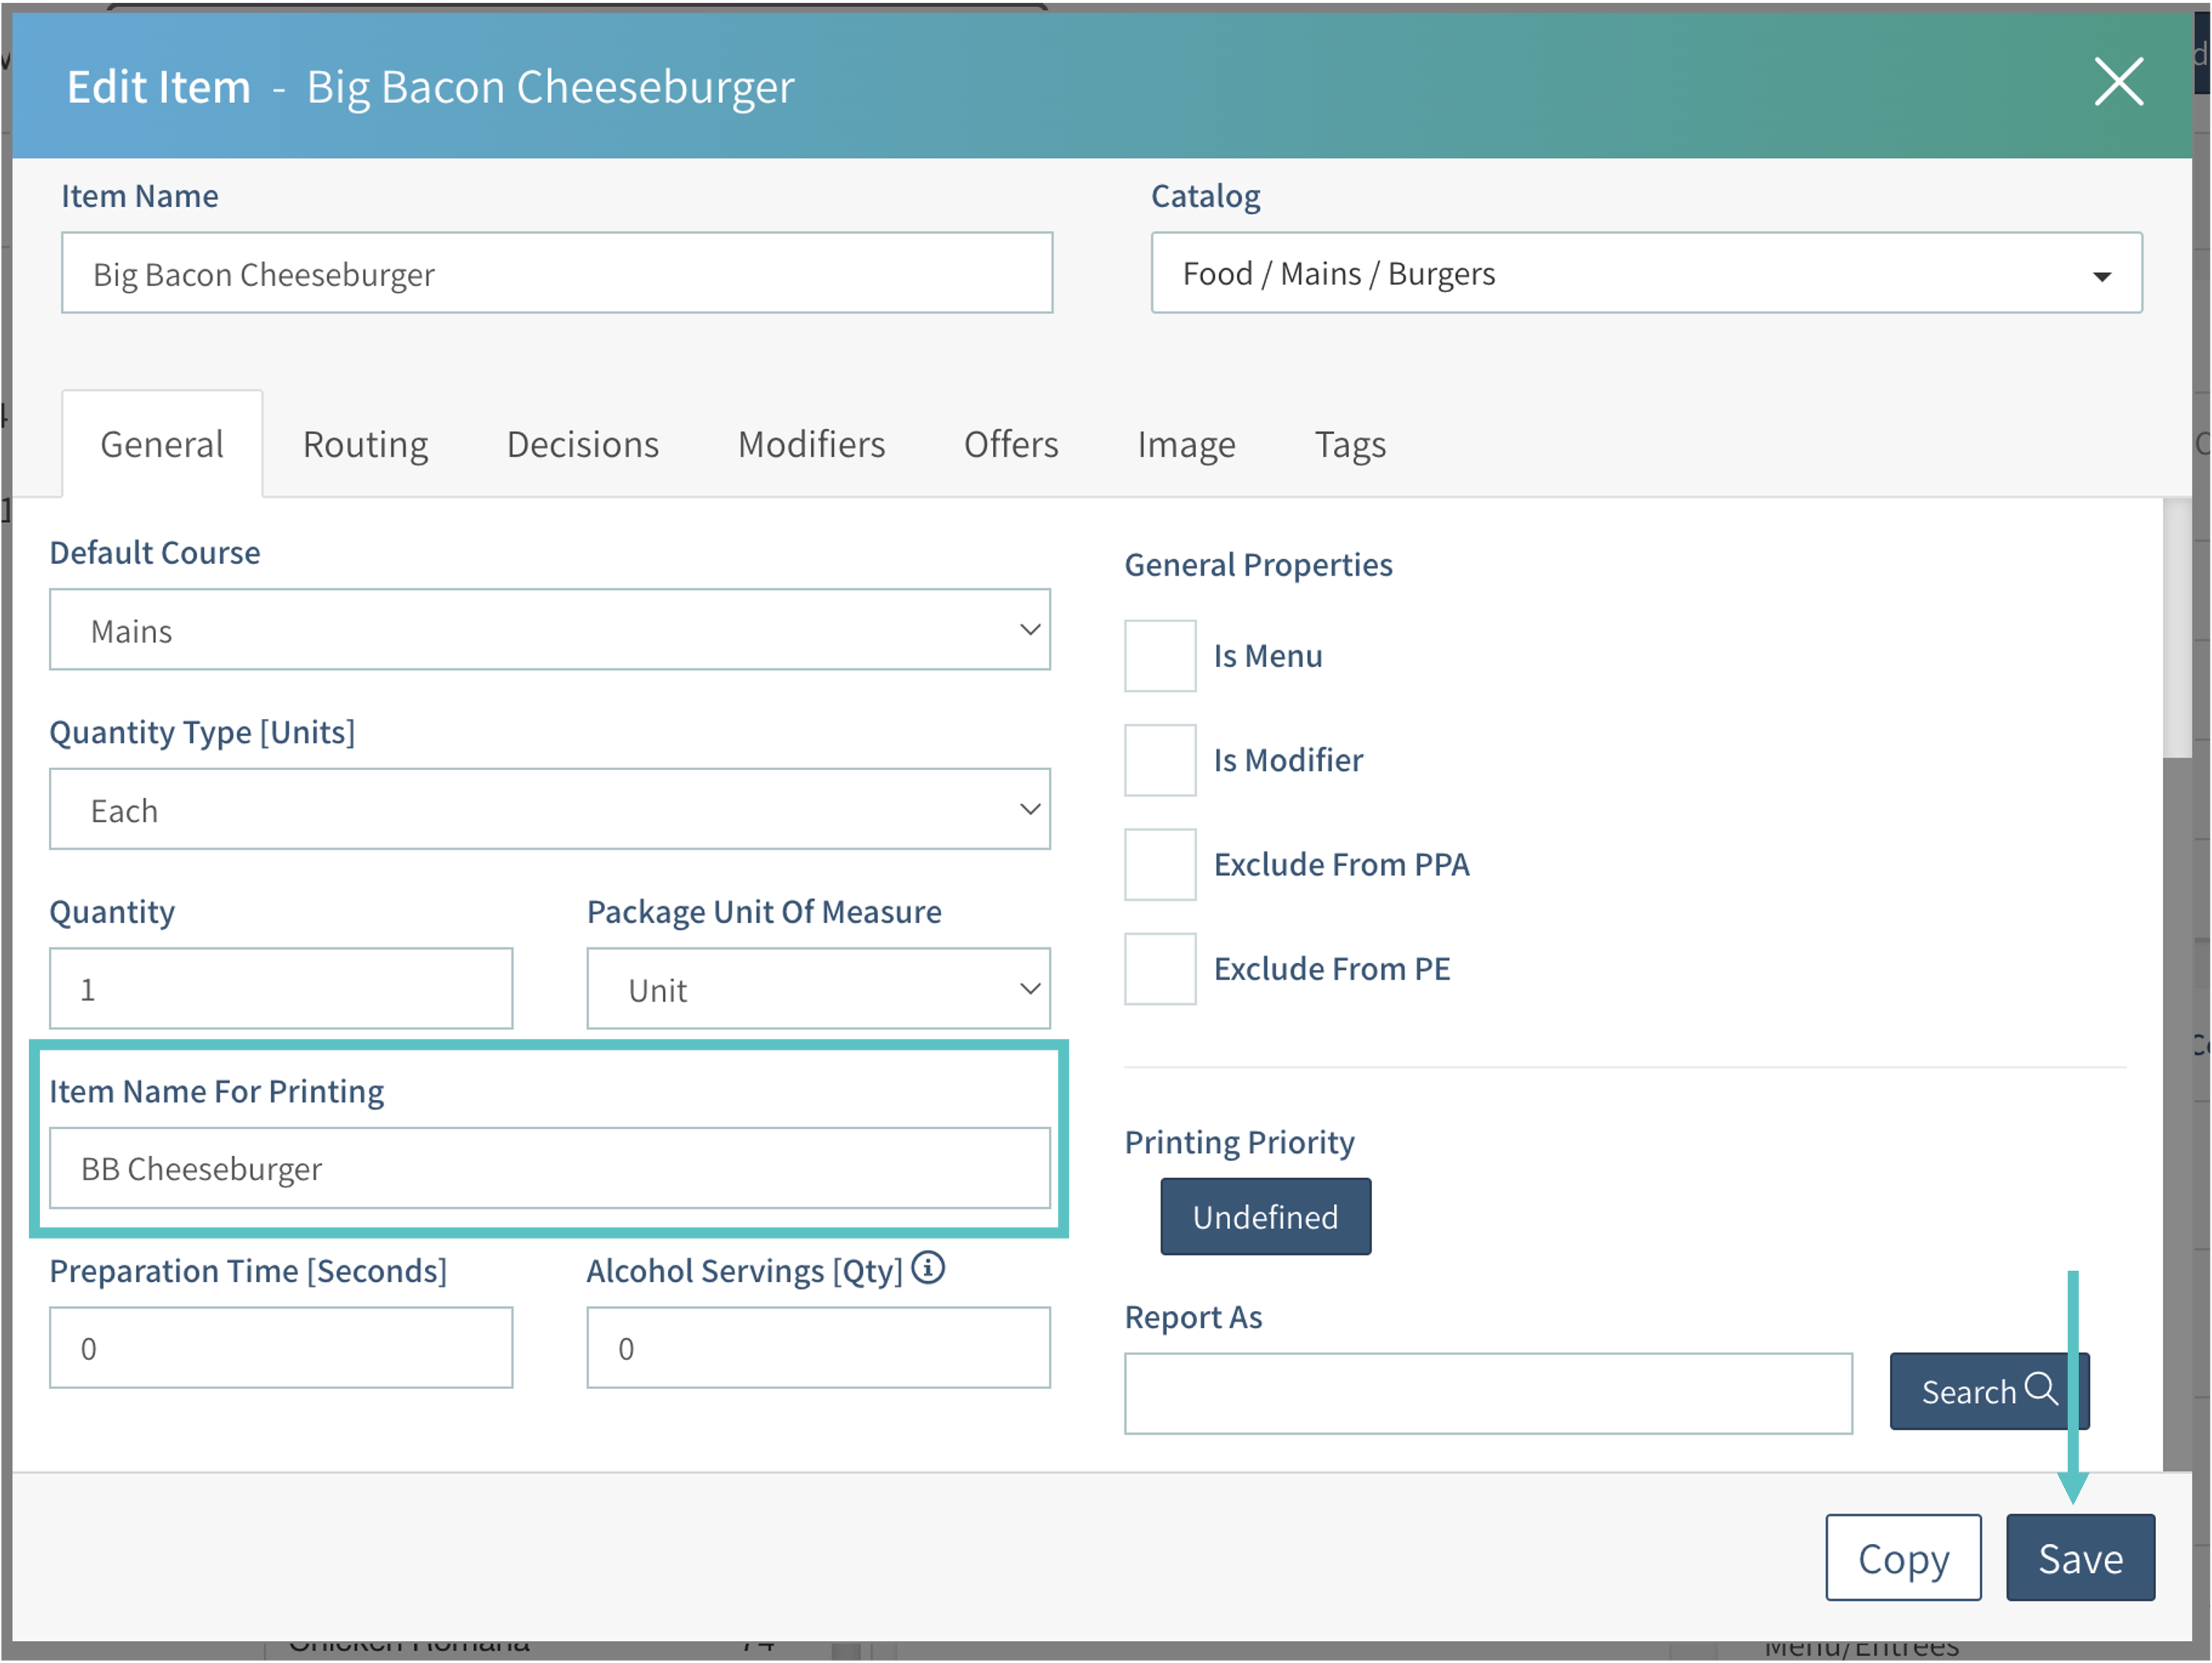The width and height of the screenshot is (2212, 1663).
Task: Click the Undefined printing priority button
Action: point(1265,1216)
